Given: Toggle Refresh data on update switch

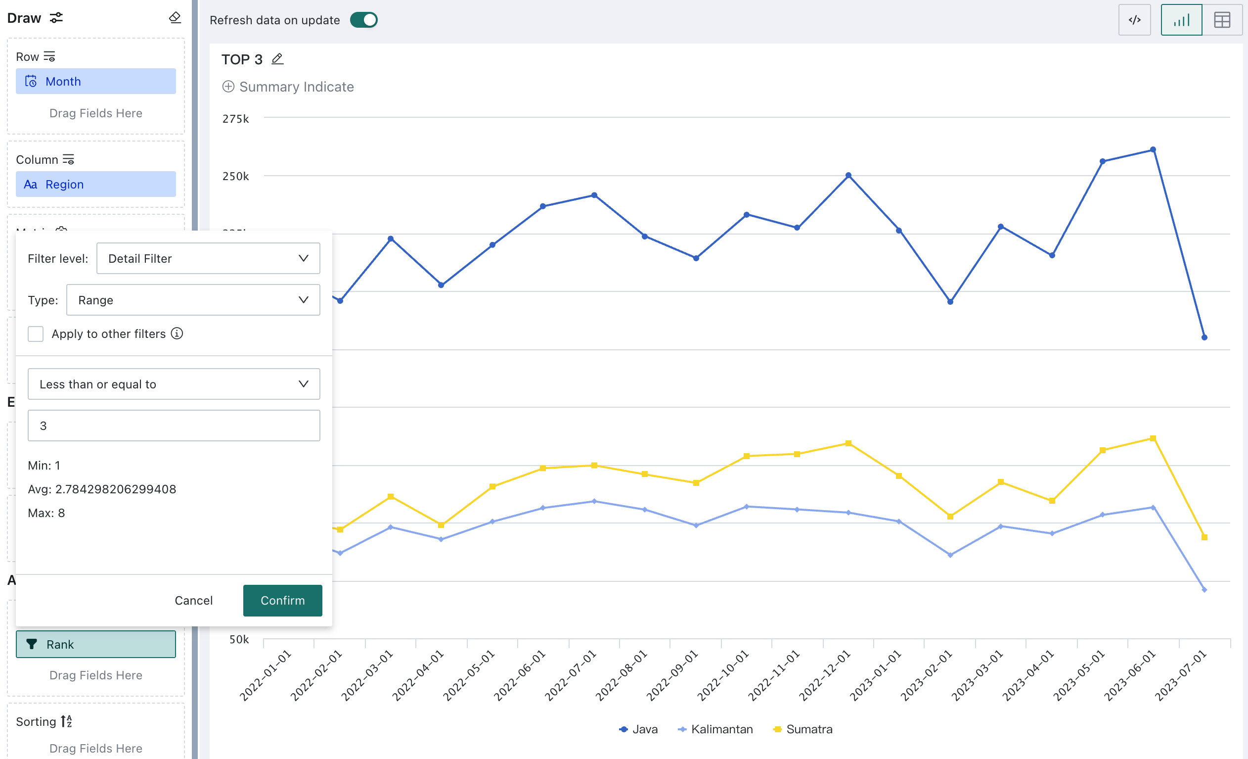Looking at the screenshot, I should click(x=363, y=20).
